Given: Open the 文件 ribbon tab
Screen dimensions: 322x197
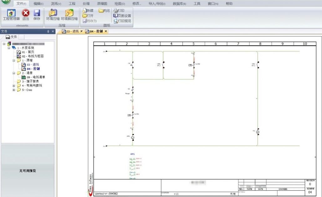Looking at the screenshot, I should 21,3.
